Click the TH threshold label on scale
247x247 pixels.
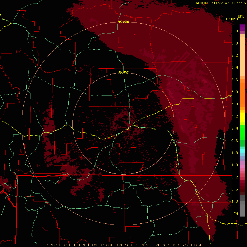click(236, 214)
